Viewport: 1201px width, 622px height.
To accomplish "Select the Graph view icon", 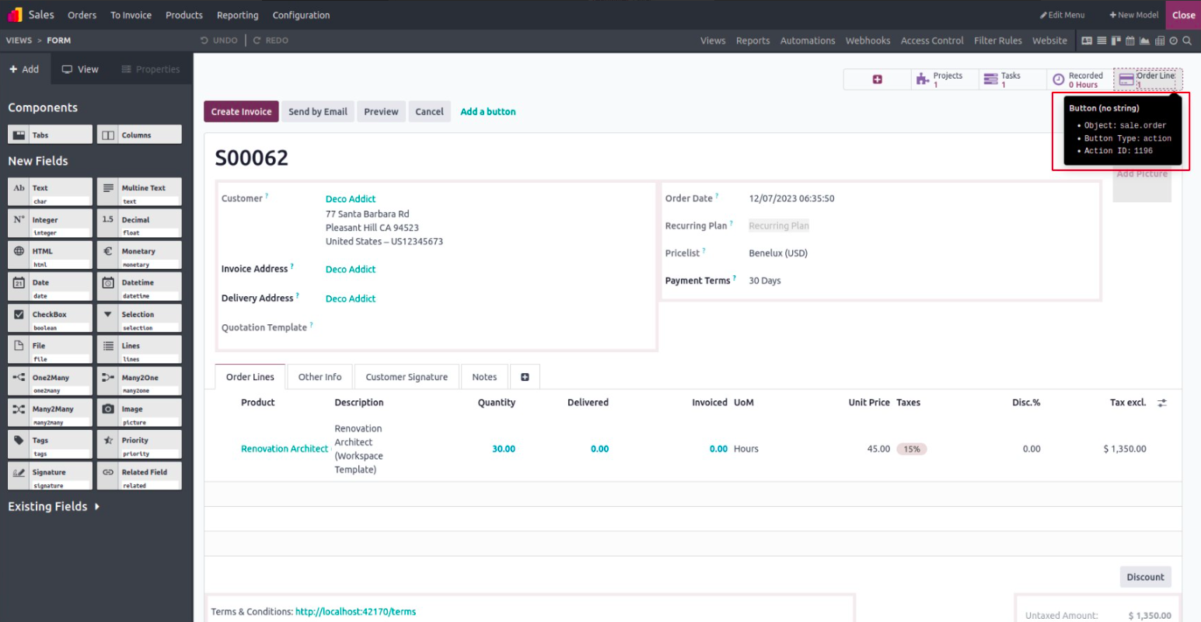I will (1144, 40).
